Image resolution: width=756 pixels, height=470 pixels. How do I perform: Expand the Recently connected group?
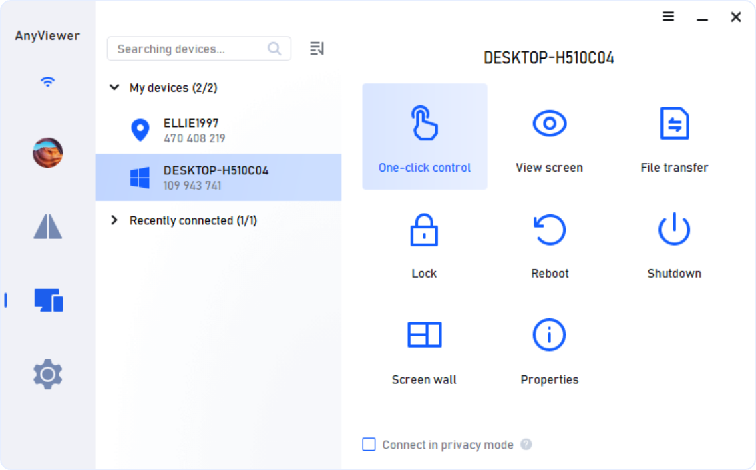click(115, 220)
